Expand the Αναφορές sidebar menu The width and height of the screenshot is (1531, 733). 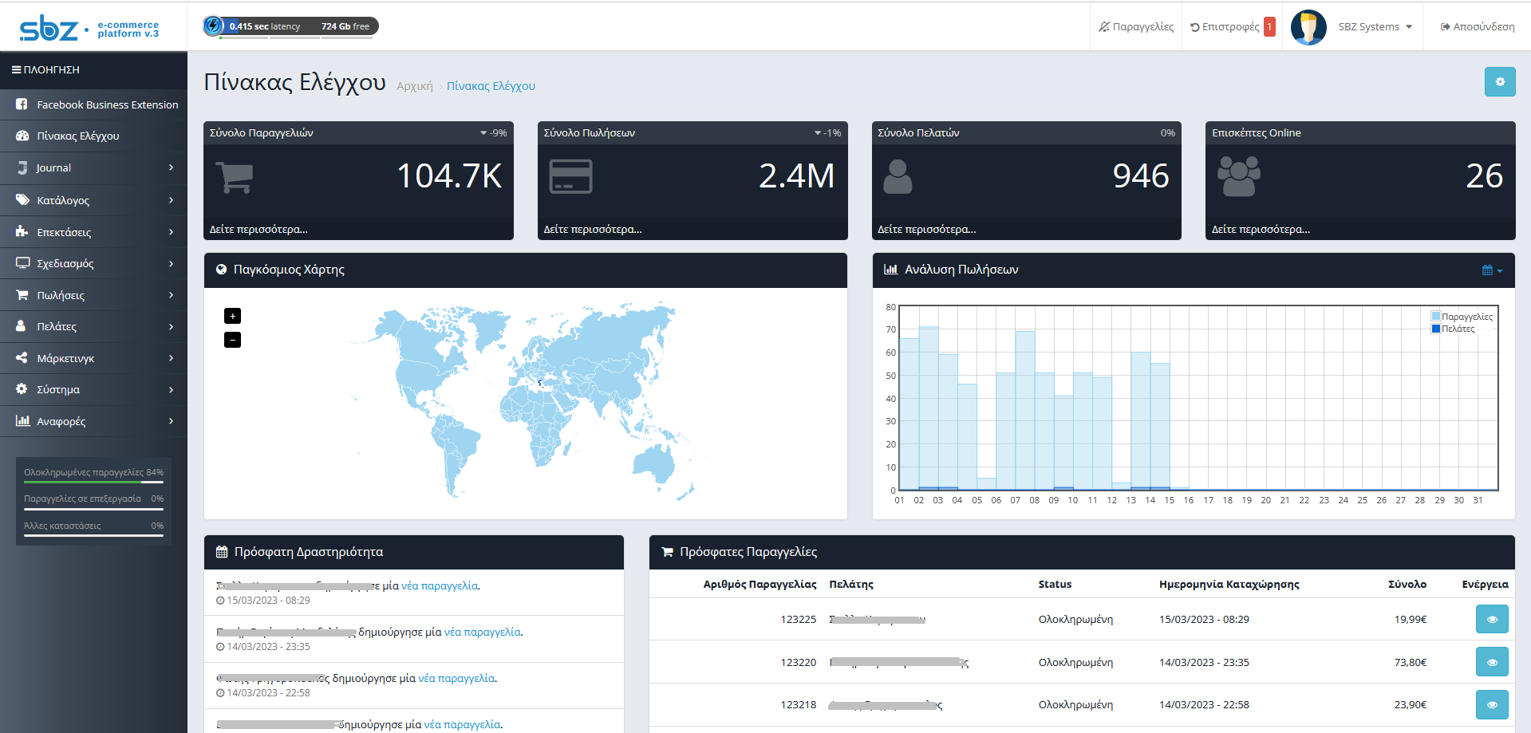(93, 421)
